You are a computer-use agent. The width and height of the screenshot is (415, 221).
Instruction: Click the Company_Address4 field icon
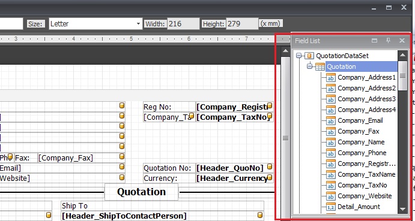330,110
